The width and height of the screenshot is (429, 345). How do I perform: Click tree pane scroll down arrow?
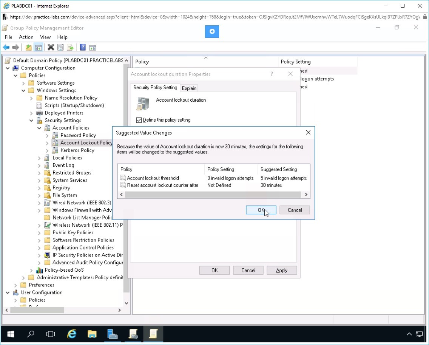click(x=127, y=303)
